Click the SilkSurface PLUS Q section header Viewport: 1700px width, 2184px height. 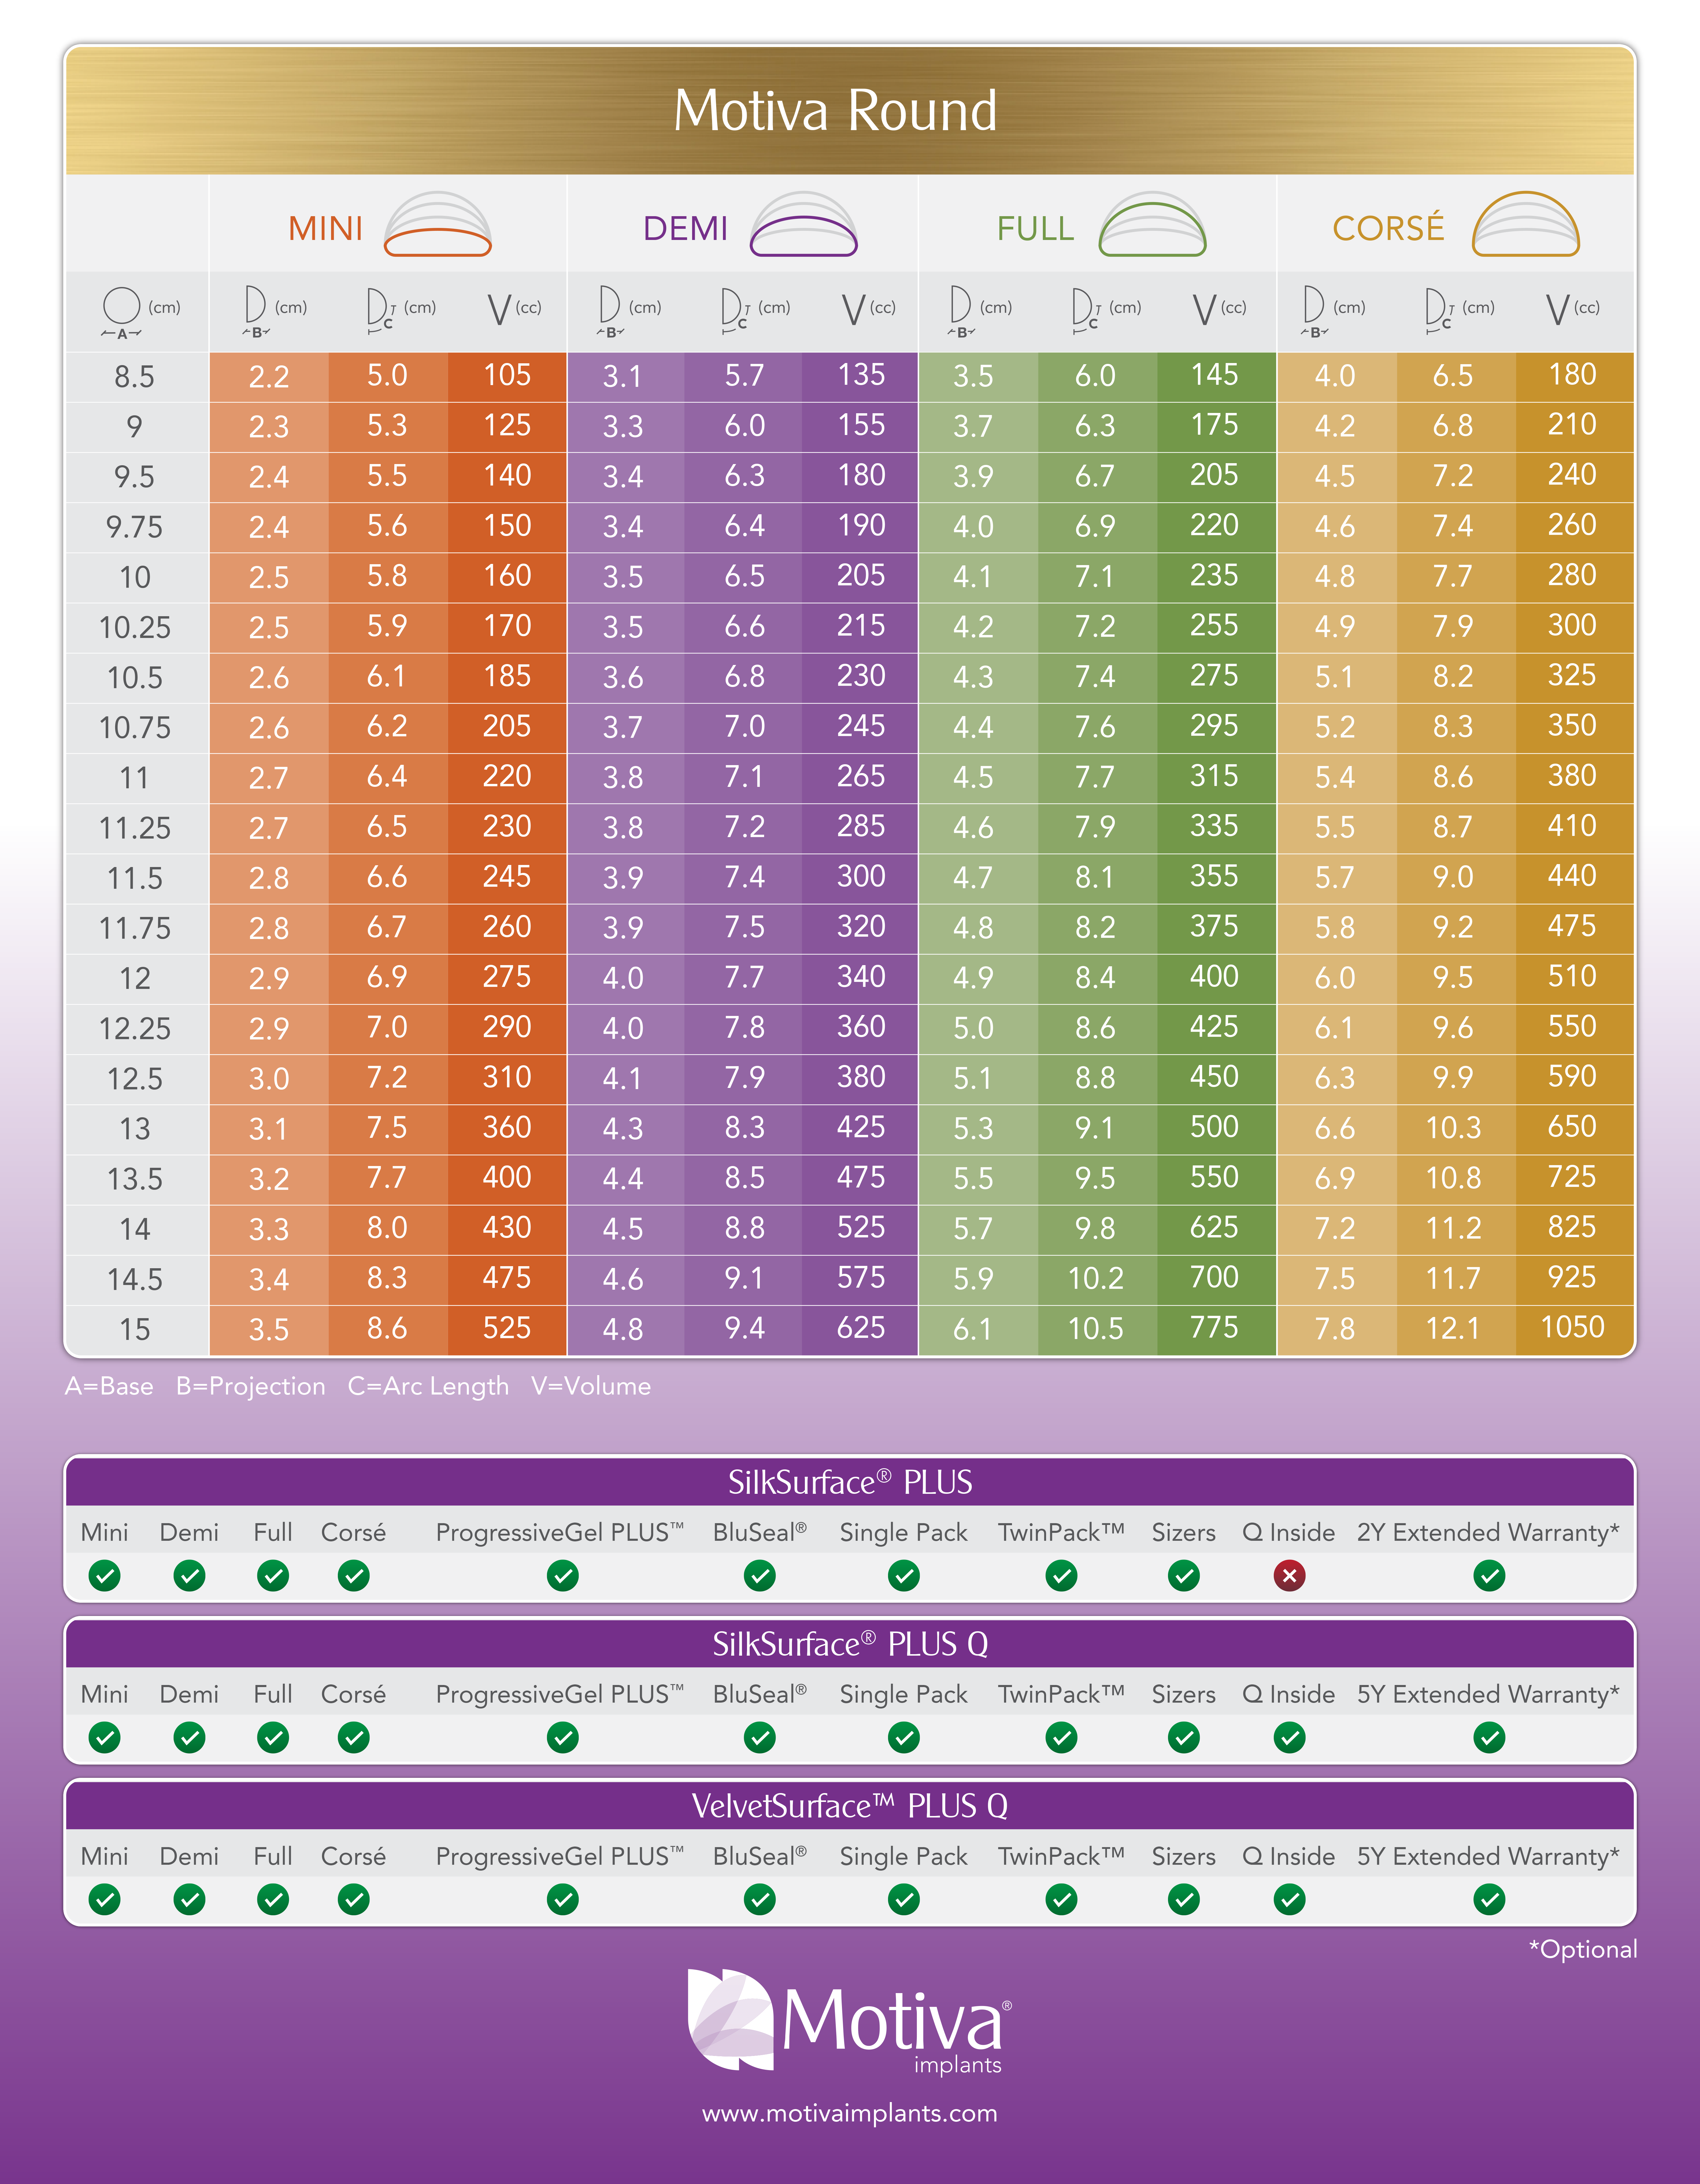pos(850,1644)
